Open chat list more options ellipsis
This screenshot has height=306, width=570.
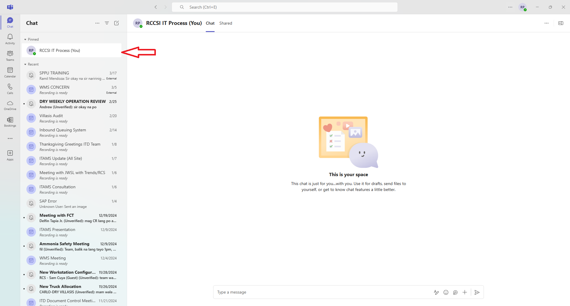[x=97, y=23]
